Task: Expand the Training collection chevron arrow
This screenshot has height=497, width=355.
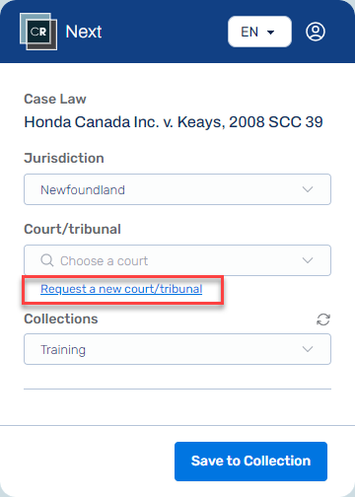Action: pos(308,349)
